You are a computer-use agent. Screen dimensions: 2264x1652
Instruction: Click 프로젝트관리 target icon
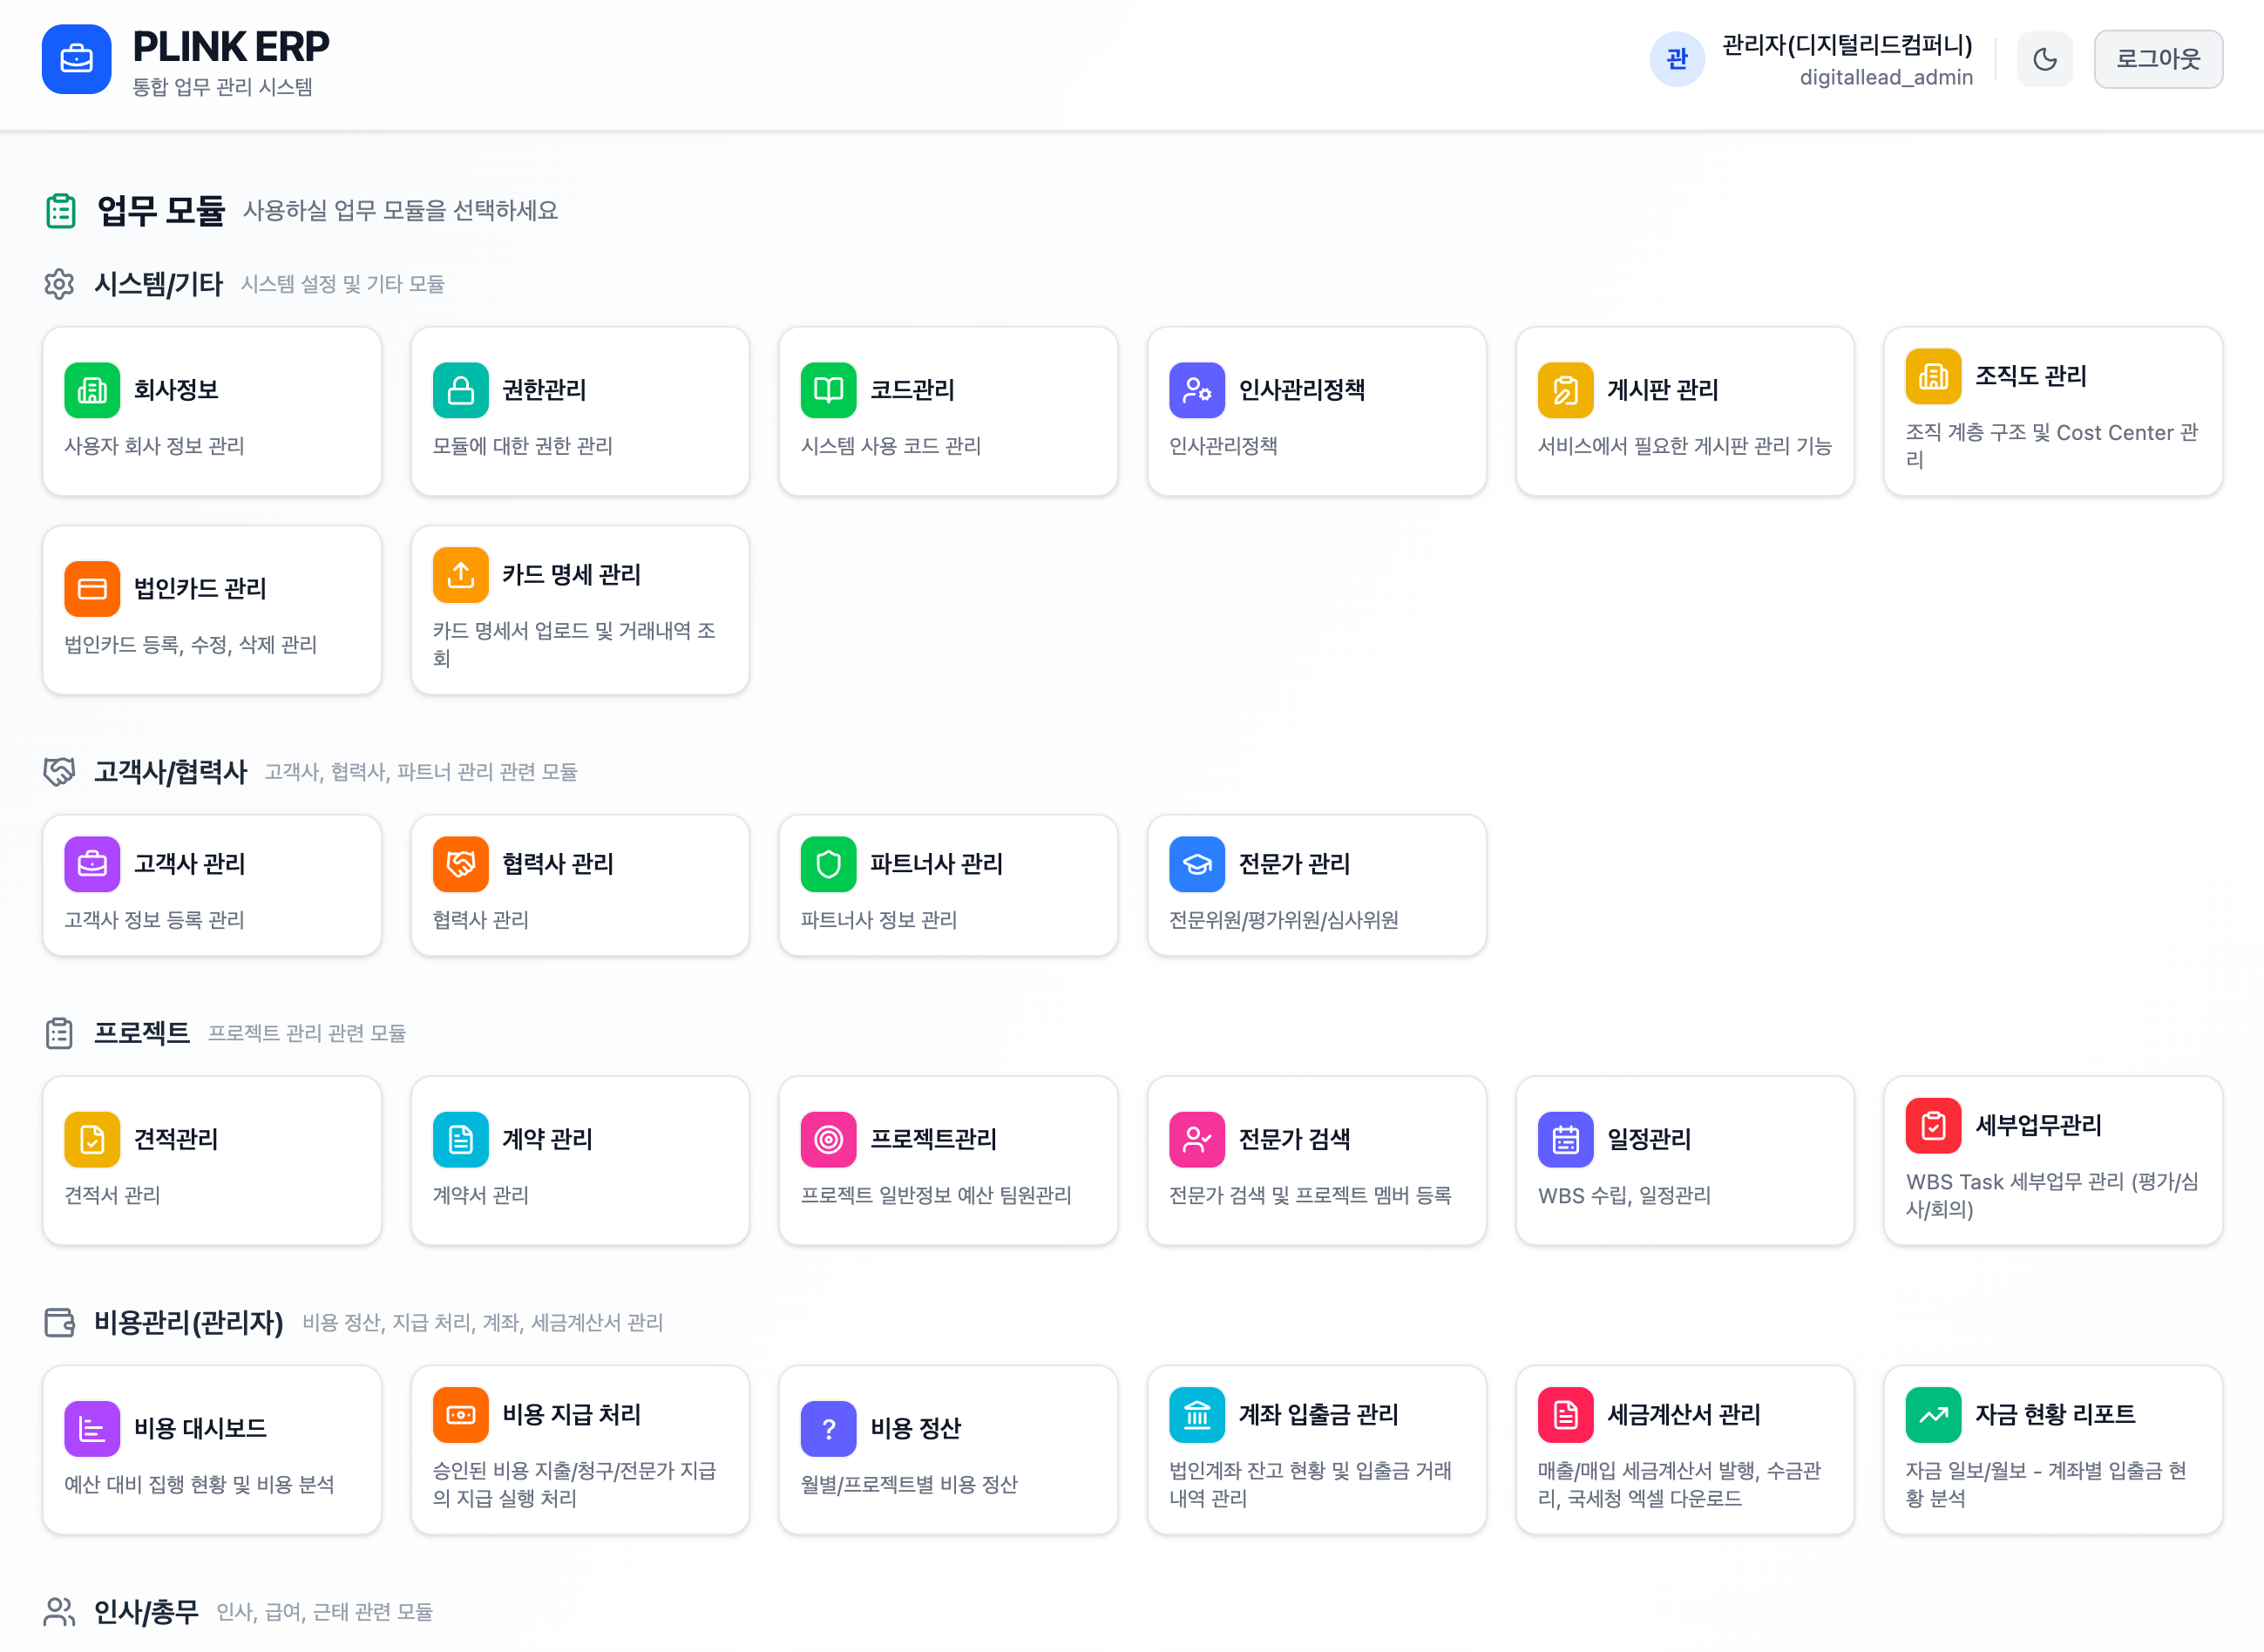[x=828, y=1139]
